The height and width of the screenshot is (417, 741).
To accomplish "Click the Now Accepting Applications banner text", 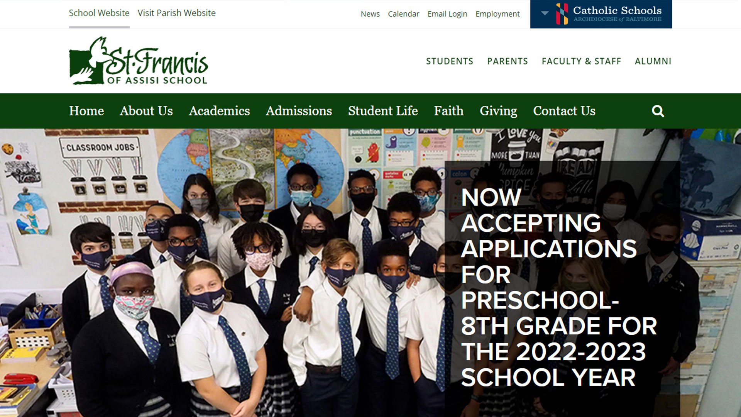I will click(x=559, y=287).
